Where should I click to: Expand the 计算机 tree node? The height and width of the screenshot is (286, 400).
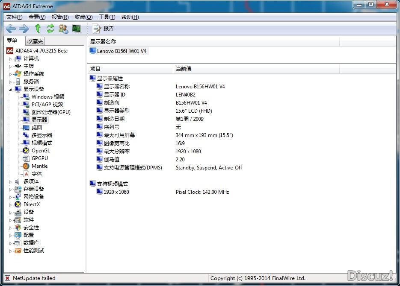click(x=11, y=58)
